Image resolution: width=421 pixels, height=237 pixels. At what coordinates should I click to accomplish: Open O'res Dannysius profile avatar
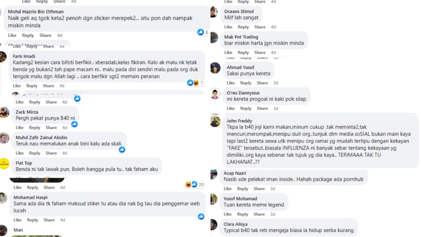[x=215, y=94]
